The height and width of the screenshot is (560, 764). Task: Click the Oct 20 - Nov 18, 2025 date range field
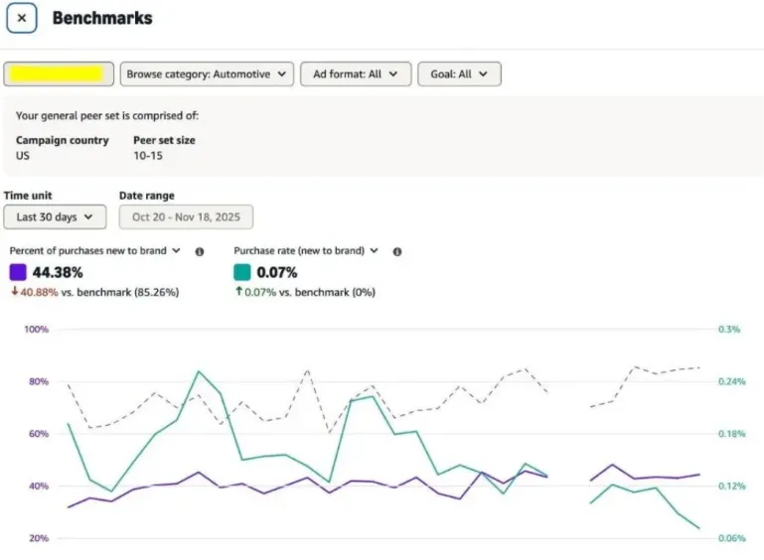186,216
